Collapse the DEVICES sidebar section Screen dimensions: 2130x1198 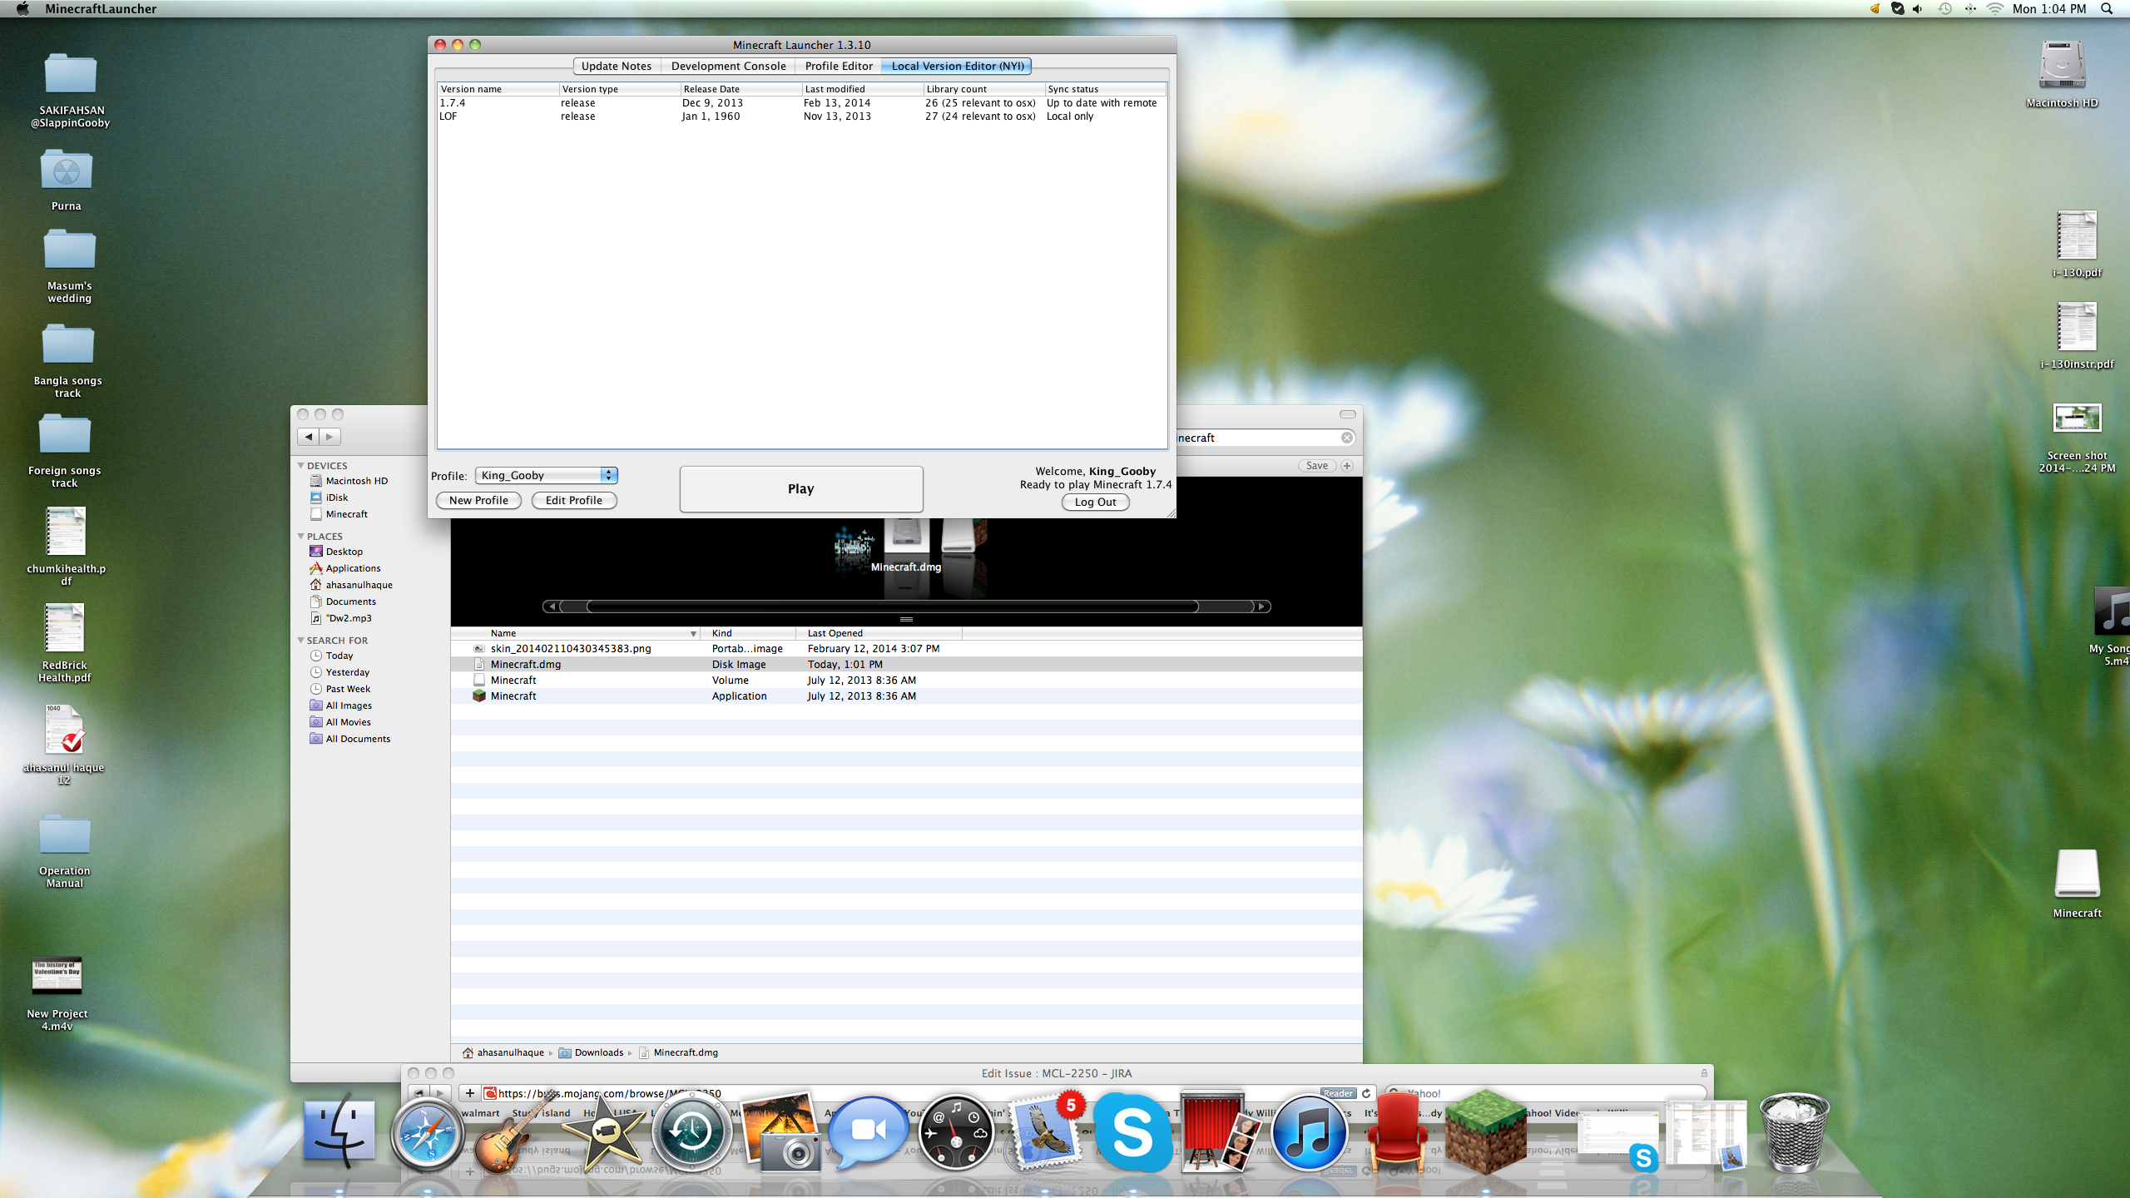click(301, 466)
